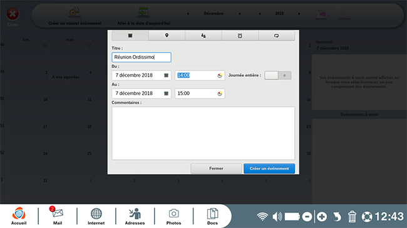This screenshot has width=407, height=228.
Task: Click inside the Commentaires text area
Action: 203,133
